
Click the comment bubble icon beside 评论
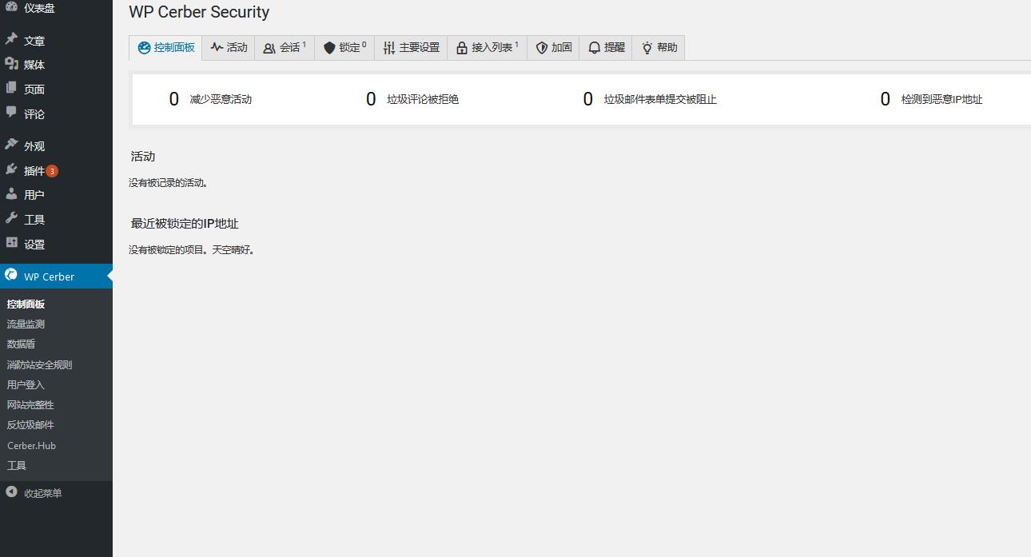pyautogui.click(x=11, y=113)
